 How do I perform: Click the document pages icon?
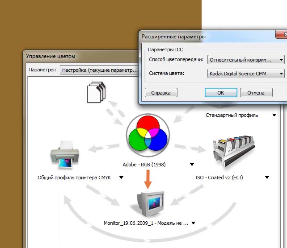tap(96, 92)
